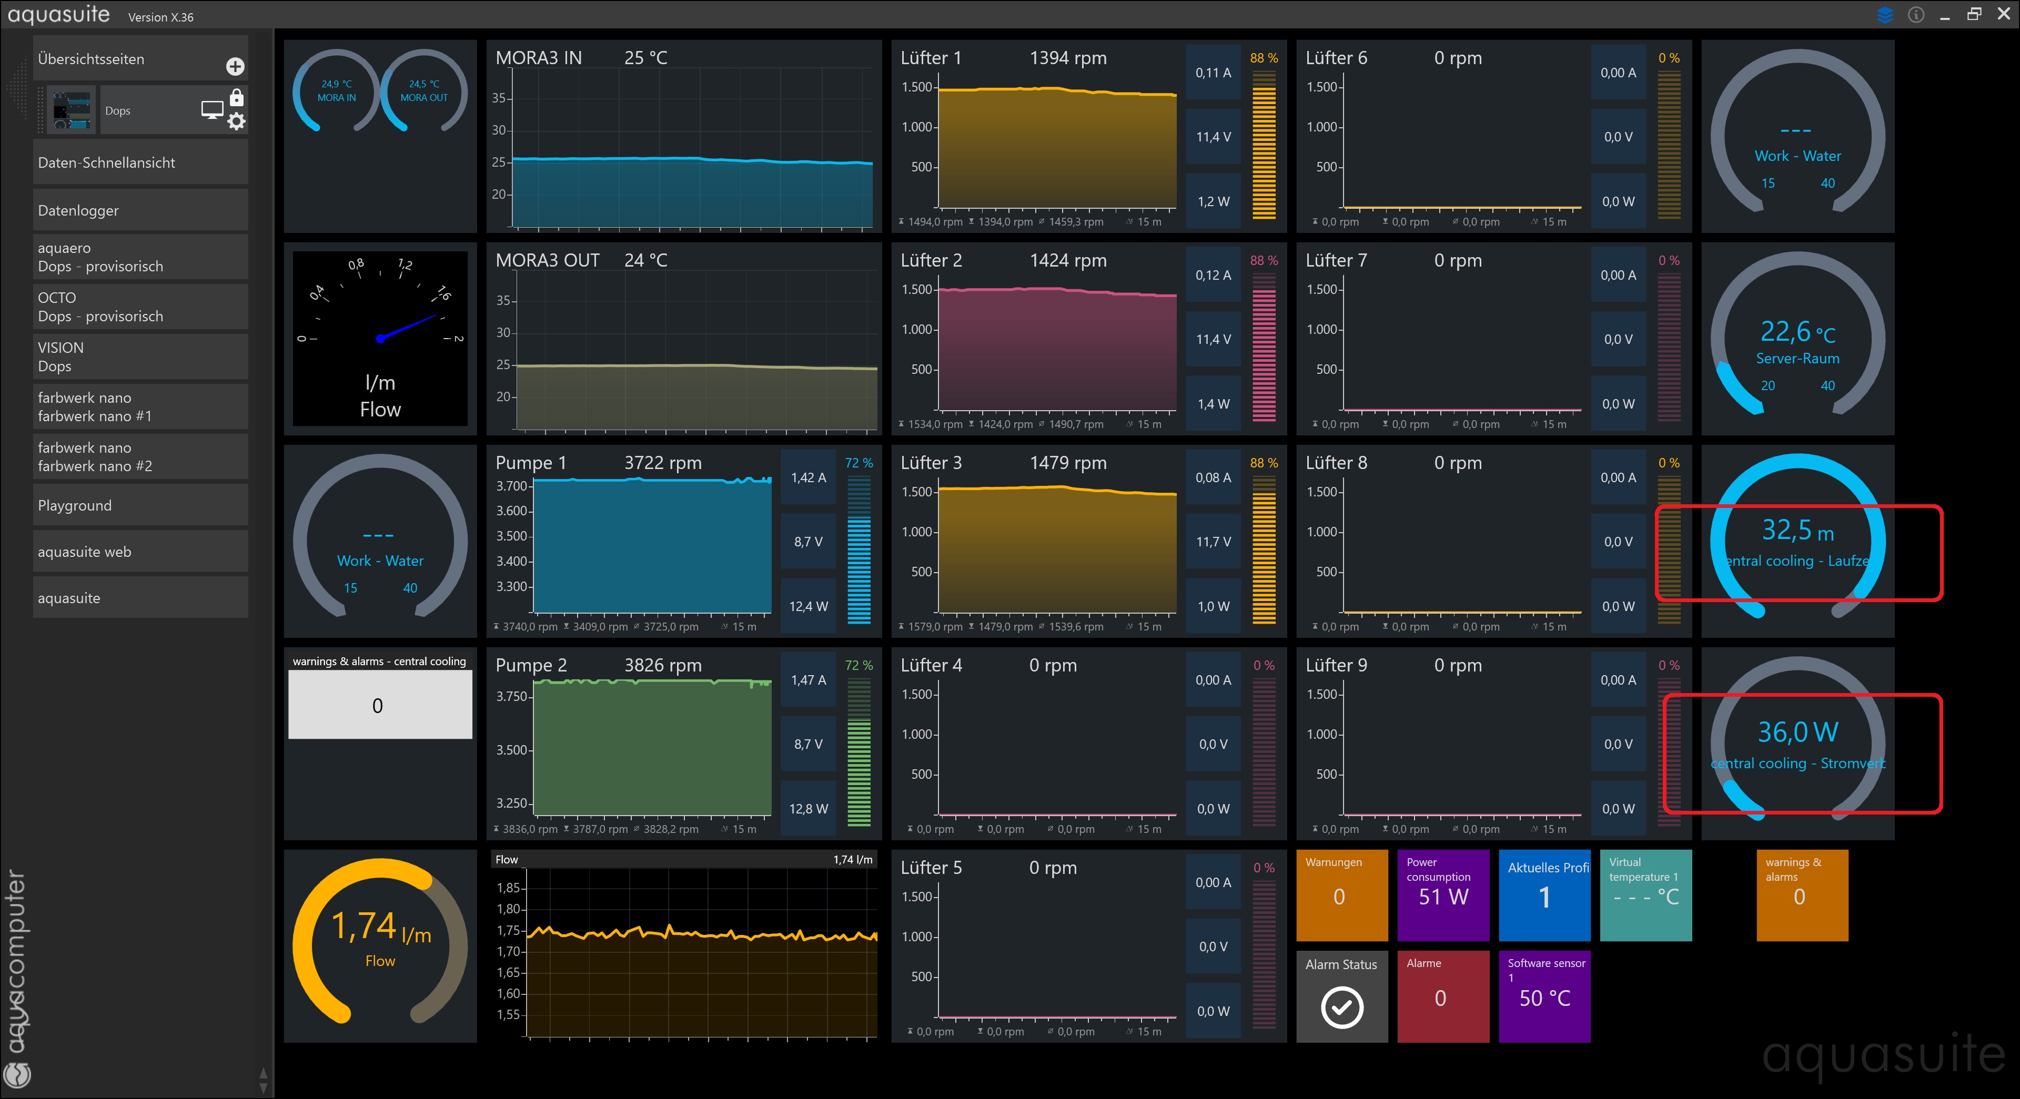Click the Lüfter 1 88 % power bar
2020x1099 pixels.
1263,145
